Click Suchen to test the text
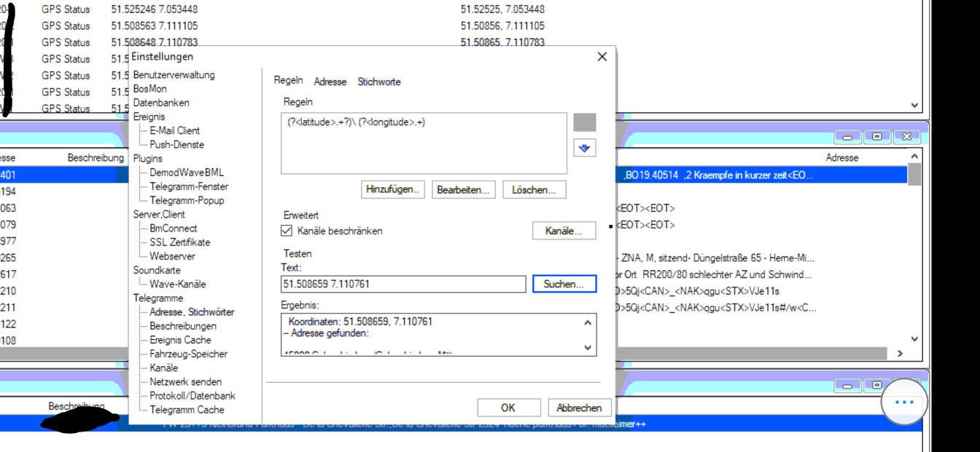Image resolution: width=980 pixels, height=452 pixels. tap(564, 284)
